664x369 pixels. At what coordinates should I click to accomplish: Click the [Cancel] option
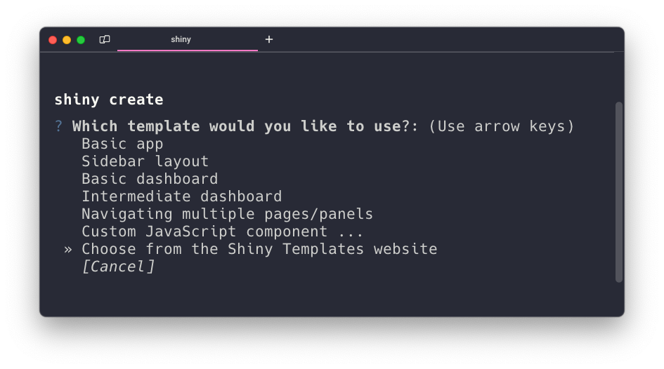tap(118, 267)
